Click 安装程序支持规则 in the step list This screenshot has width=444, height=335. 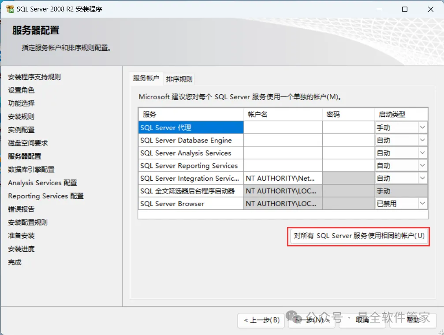34,77
